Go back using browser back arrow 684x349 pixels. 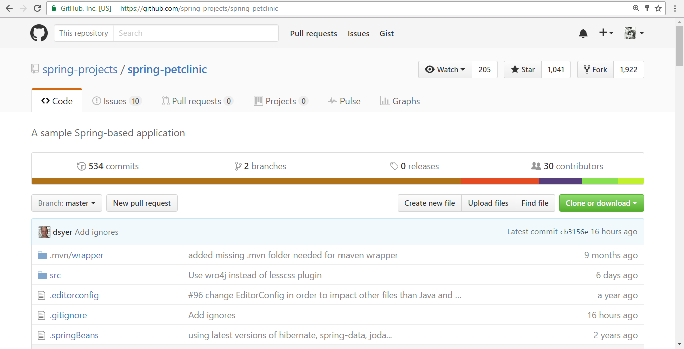[9, 8]
